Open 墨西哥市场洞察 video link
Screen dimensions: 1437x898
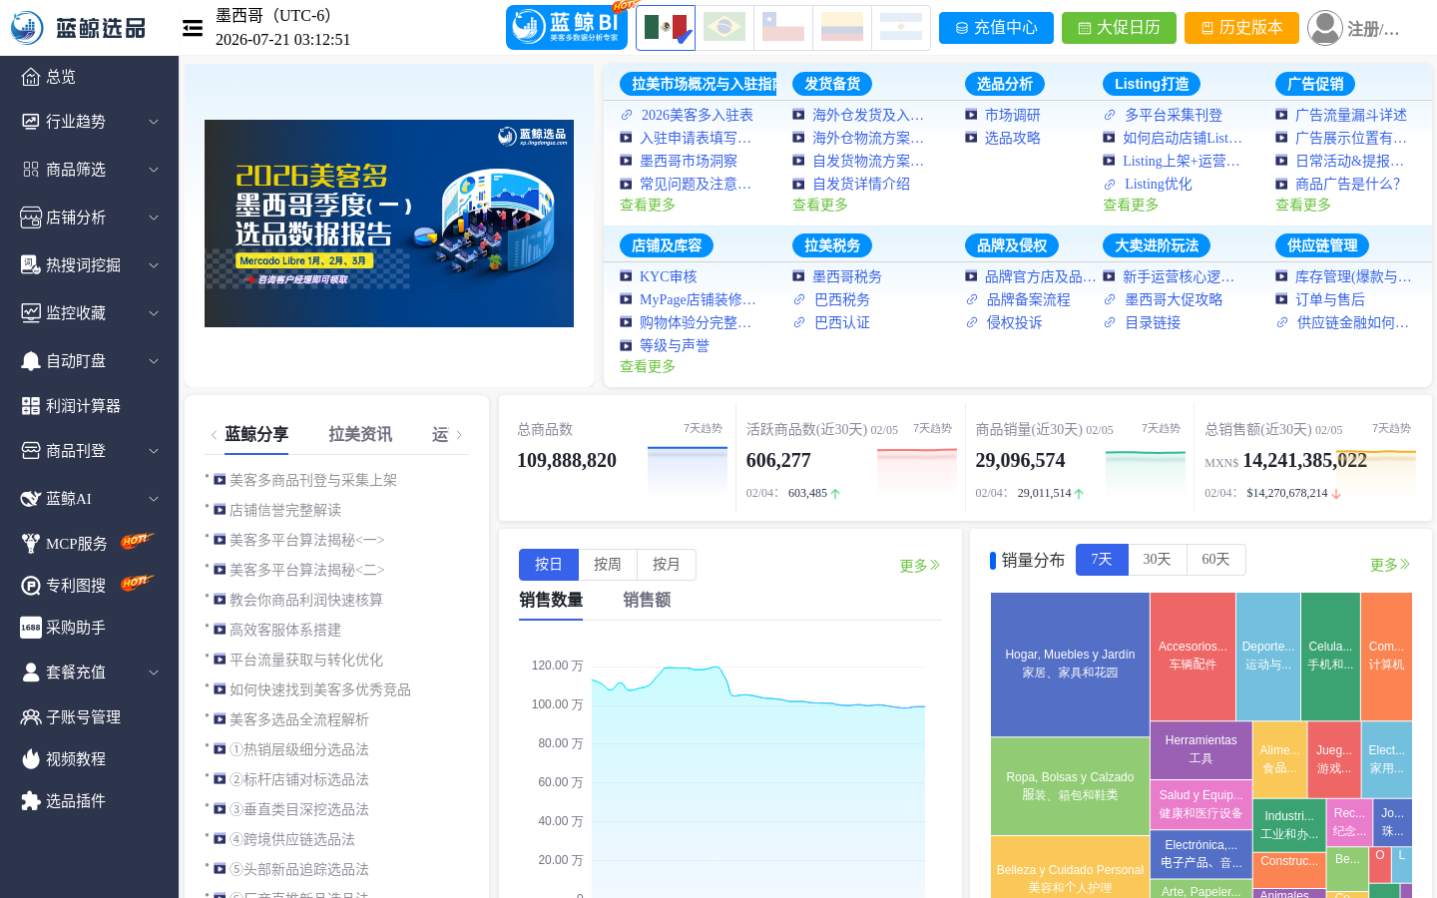tap(688, 162)
